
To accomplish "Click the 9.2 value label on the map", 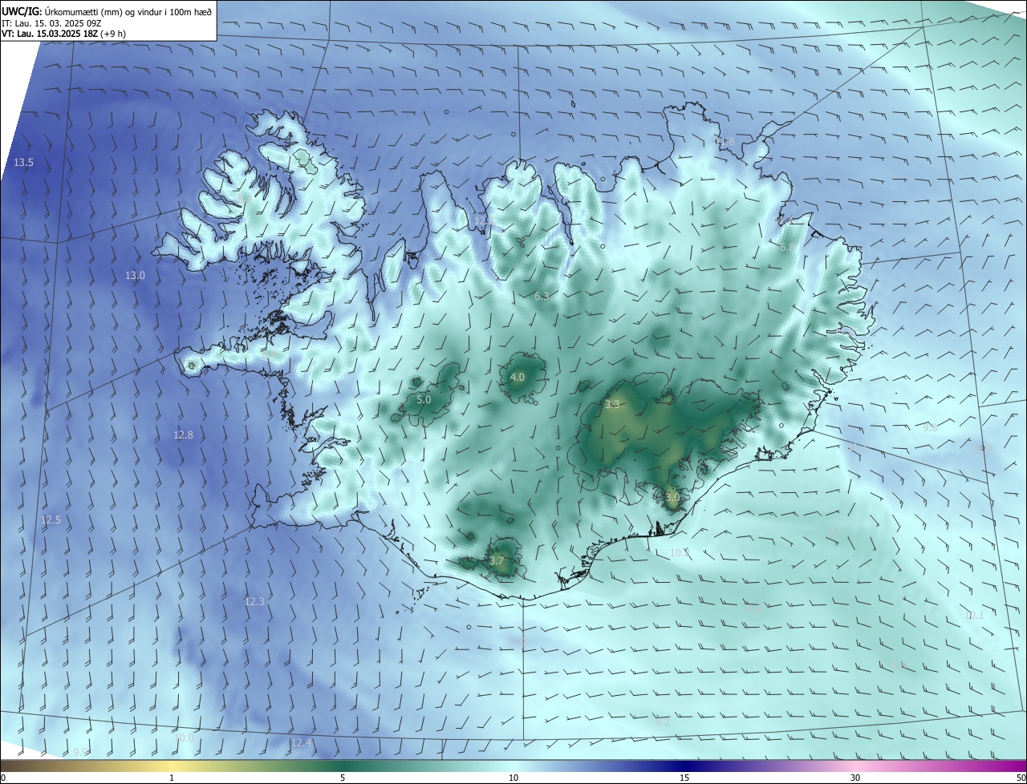I will click(663, 722).
